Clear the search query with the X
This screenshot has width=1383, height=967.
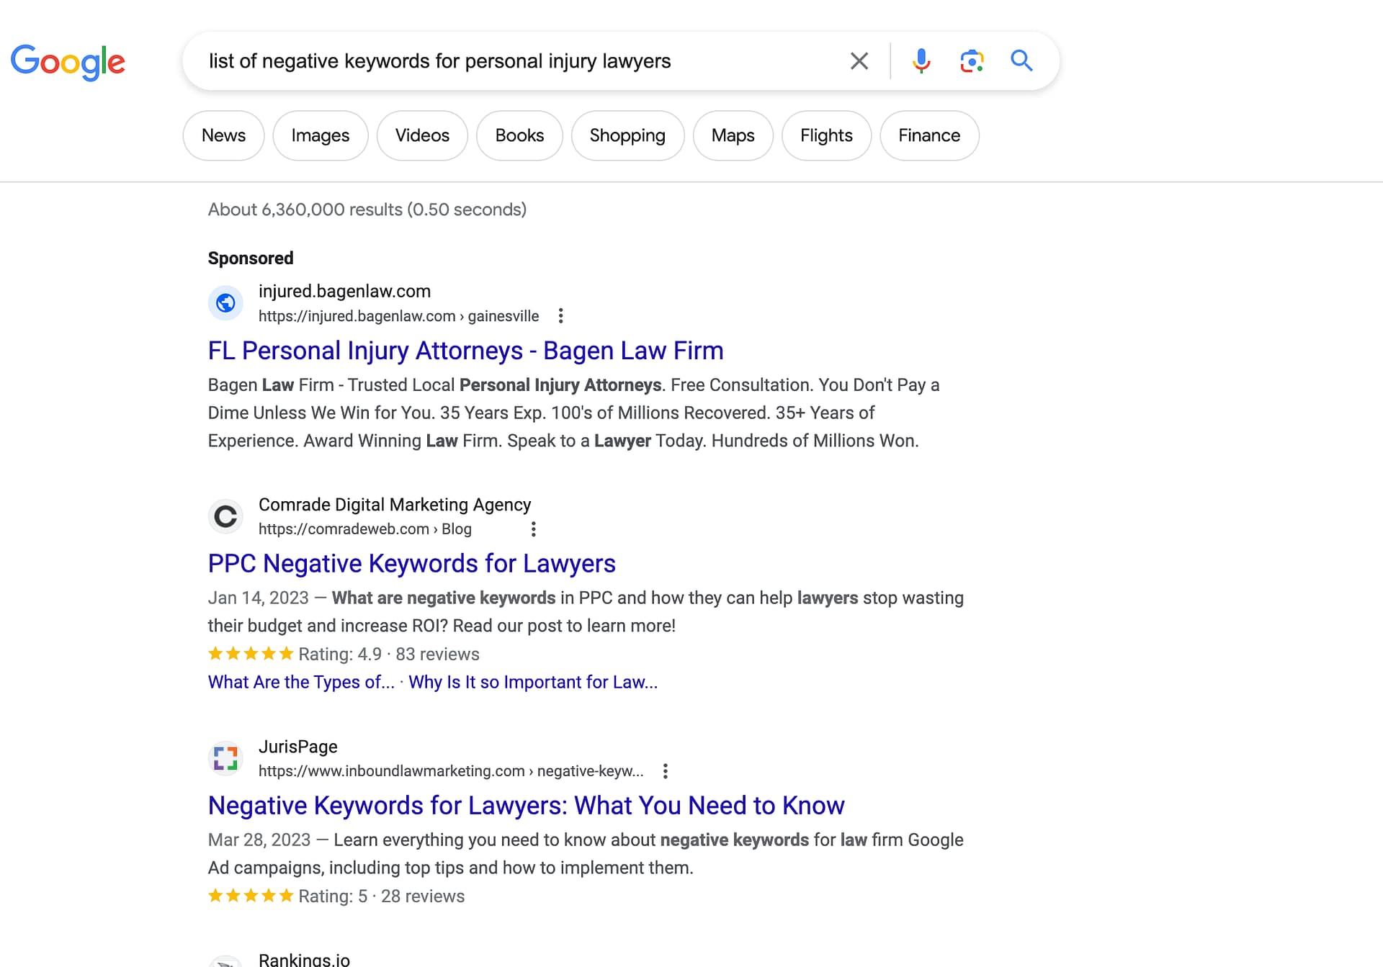tap(859, 60)
